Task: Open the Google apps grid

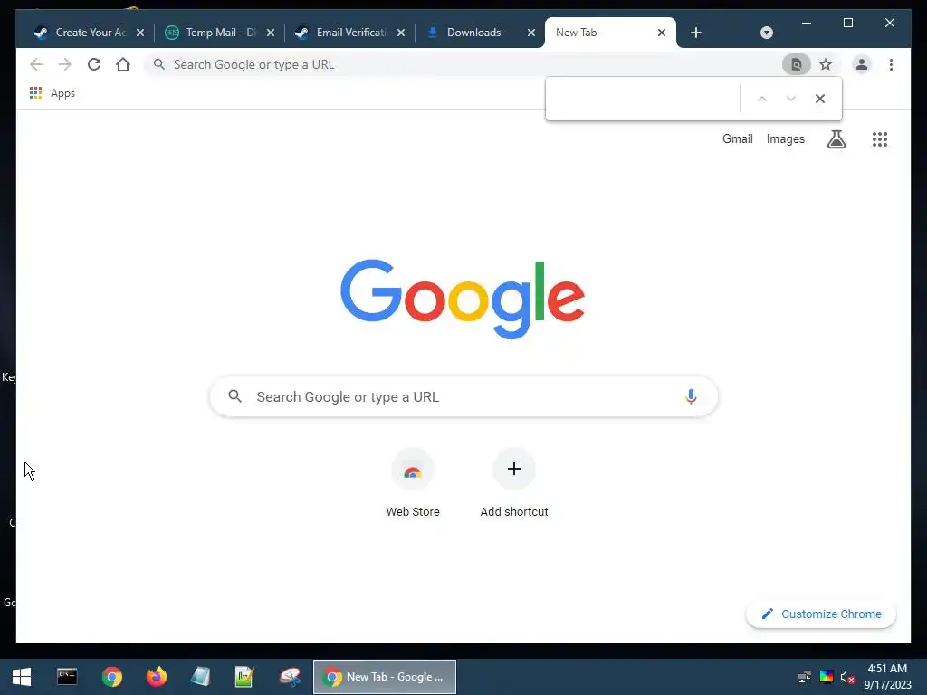Action: (880, 139)
